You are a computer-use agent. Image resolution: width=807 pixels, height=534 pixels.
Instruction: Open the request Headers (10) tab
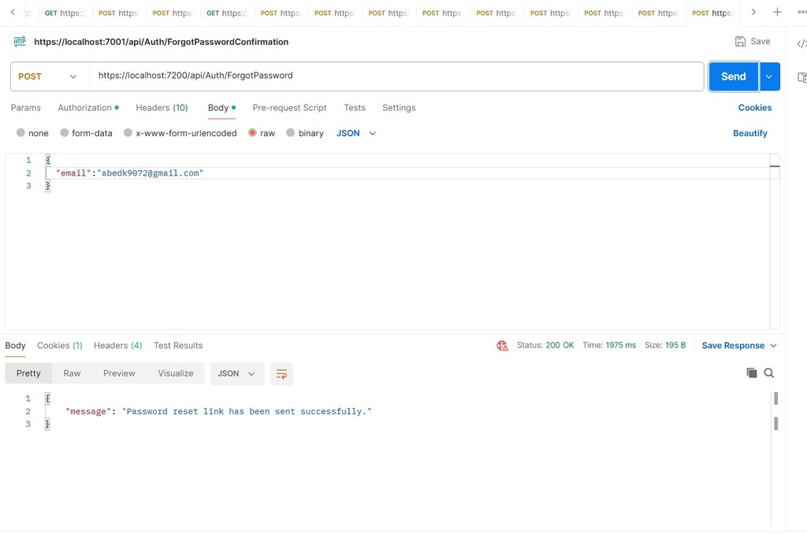click(162, 108)
